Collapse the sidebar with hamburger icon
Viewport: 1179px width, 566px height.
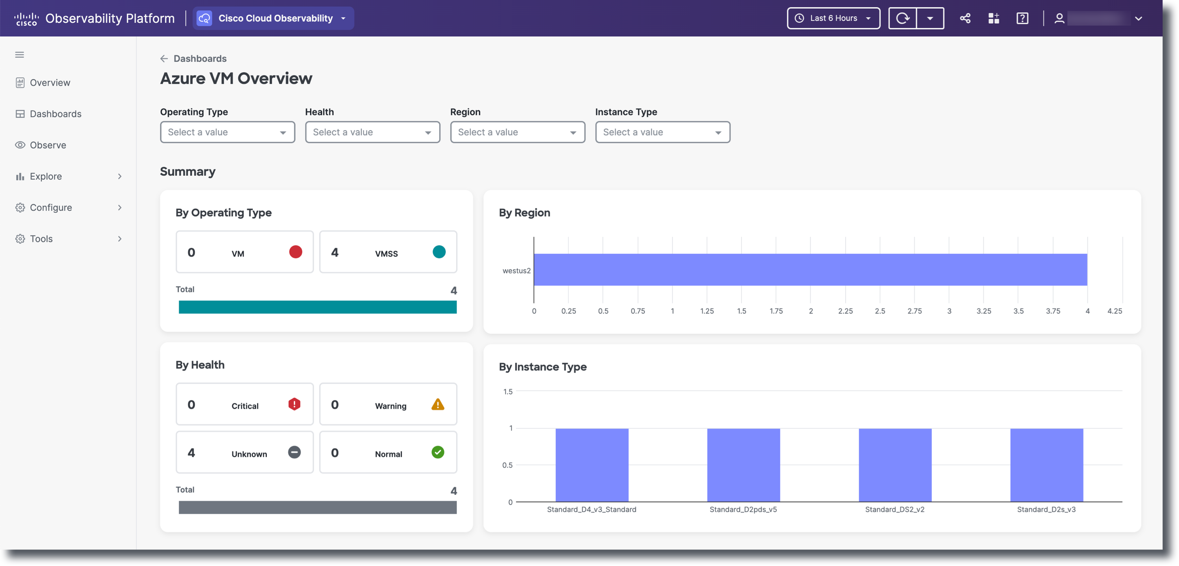(20, 55)
